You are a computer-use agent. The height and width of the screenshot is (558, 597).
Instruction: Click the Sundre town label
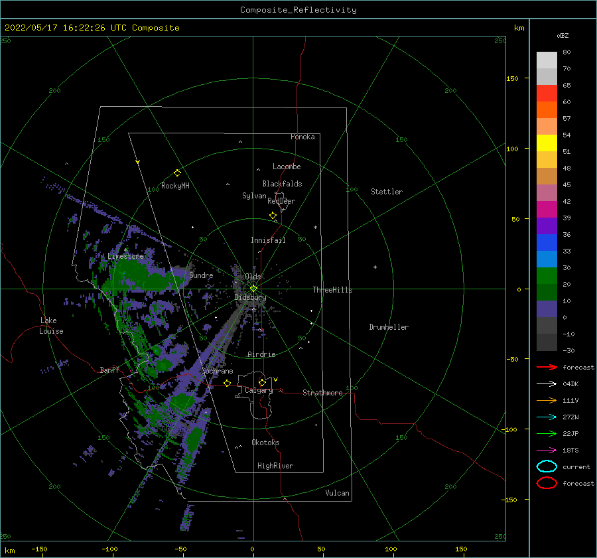tap(201, 275)
